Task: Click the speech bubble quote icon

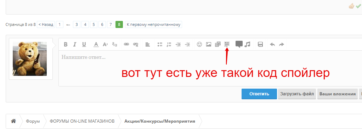Action: click(239, 44)
